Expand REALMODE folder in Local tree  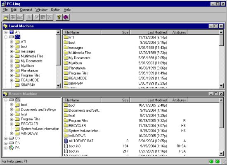click(12, 80)
